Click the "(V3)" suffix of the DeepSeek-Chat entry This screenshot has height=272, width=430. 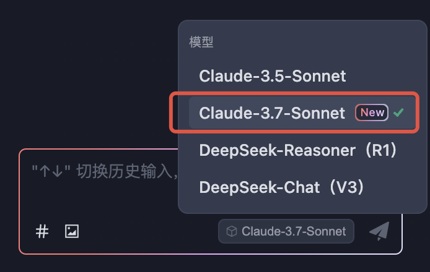359,187
